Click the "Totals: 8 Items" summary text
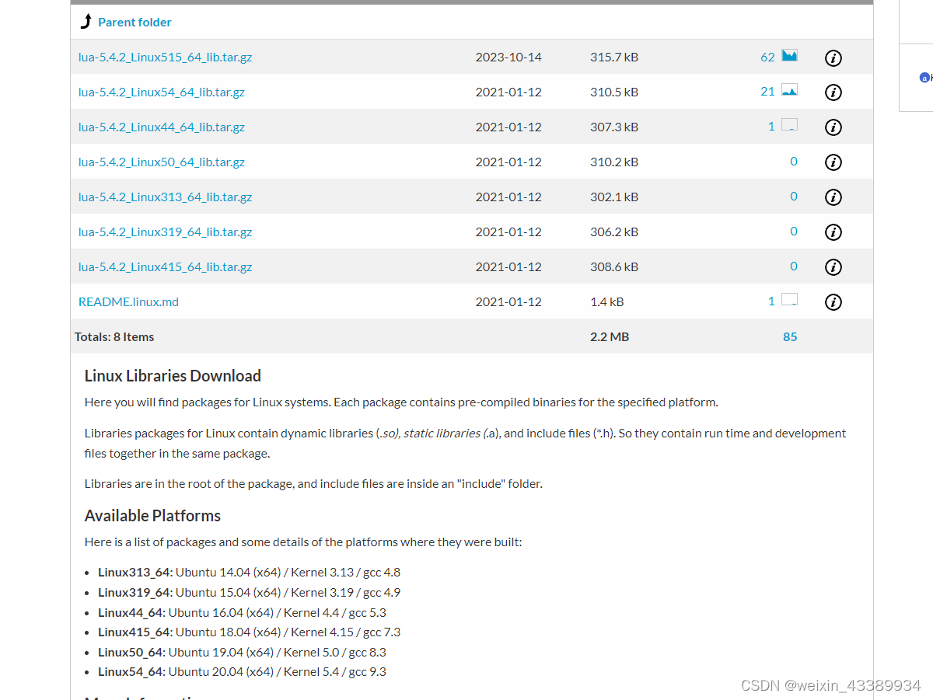 pyautogui.click(x=114, y=337)
